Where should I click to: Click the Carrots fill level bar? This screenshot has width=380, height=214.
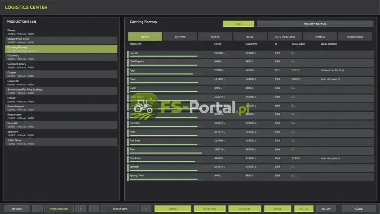(x=166, y=56)
